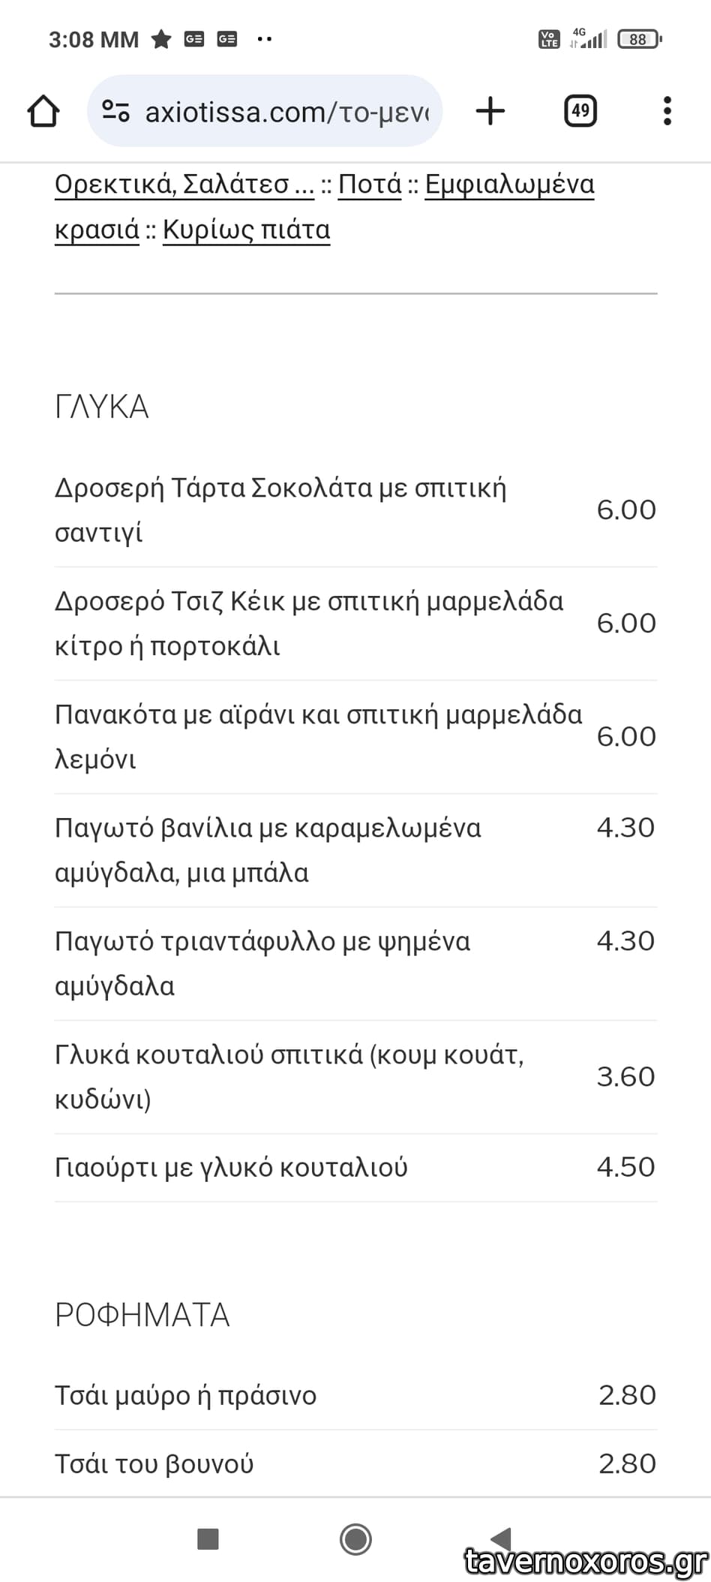Click the ΓΛΥΚΑ section heading

click(x=102, y=408)
